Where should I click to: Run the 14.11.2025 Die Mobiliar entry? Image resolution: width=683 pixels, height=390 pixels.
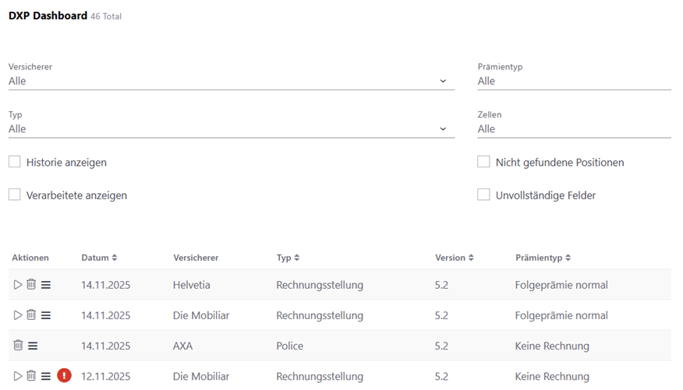[x=18, y=315]
